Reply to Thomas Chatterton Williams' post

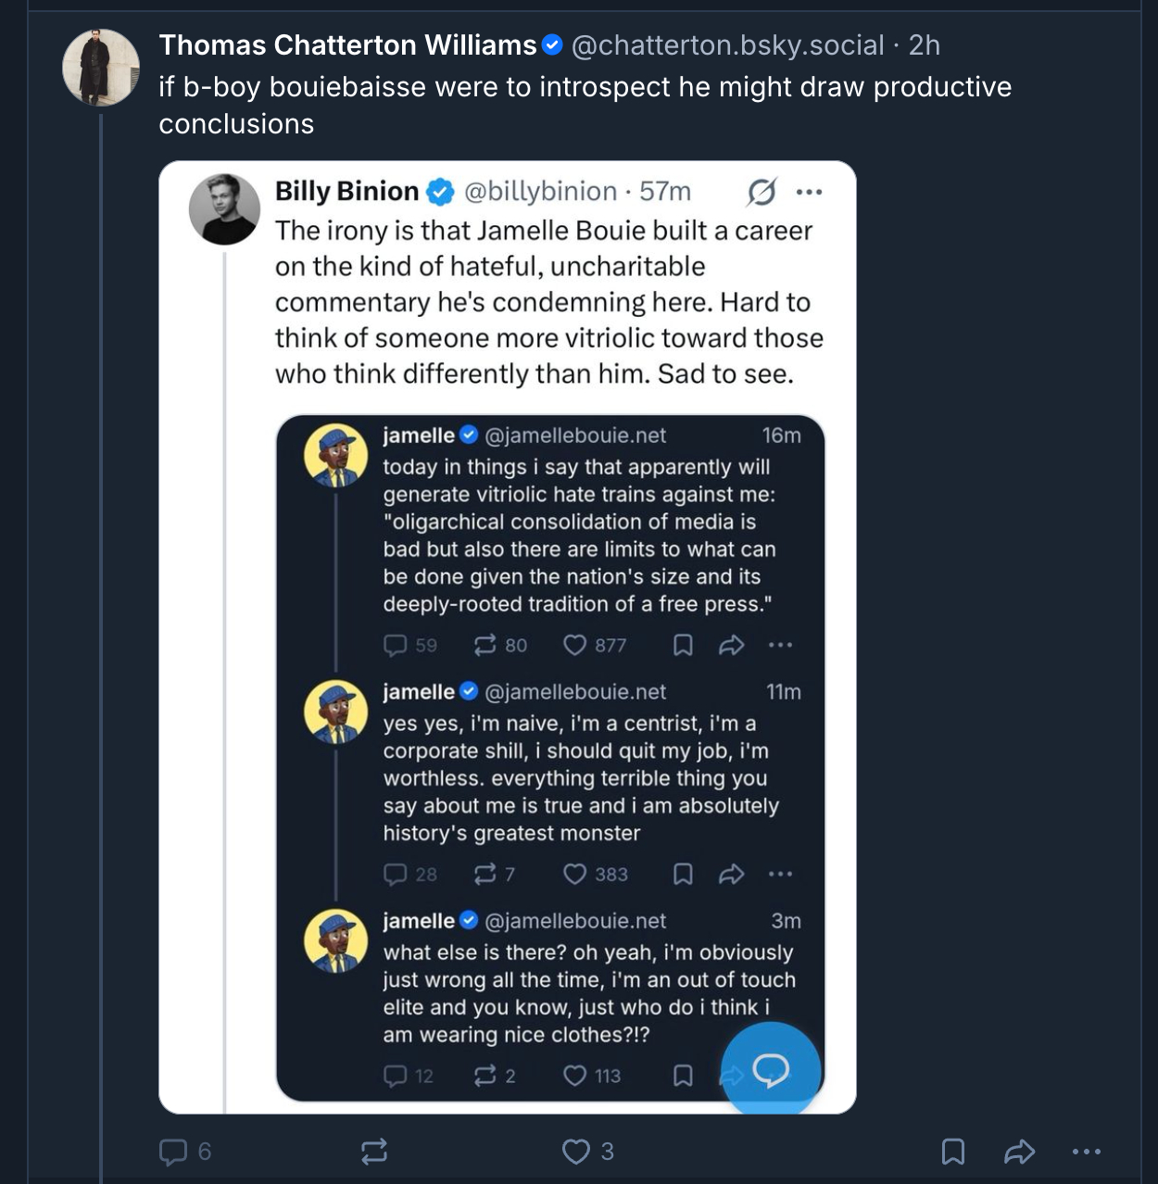[x=173, y=1152]
